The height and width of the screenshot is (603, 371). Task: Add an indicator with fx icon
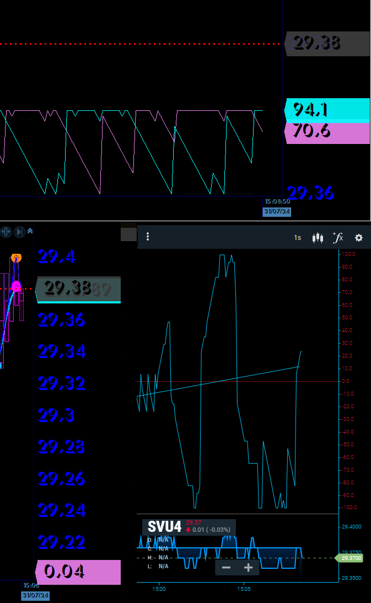338,238
